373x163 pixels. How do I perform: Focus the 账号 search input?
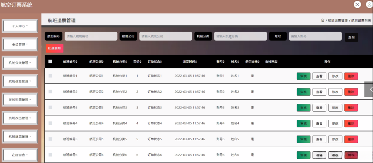click(315, 36)
